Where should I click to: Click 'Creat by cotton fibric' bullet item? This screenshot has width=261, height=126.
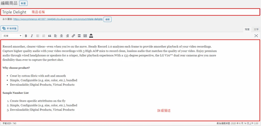[38, 76]
